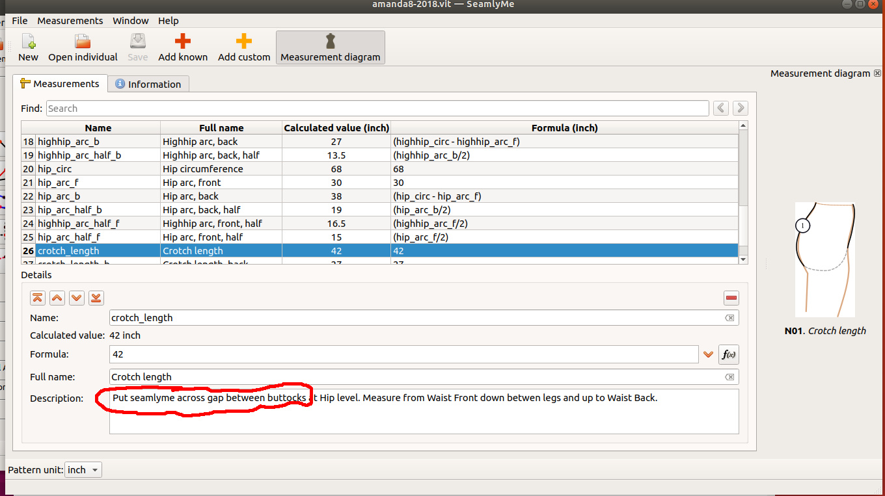Click the Find search input field
Image resolution: width=885 pixels, height=496 pixels.
click(x=377, y=109)
